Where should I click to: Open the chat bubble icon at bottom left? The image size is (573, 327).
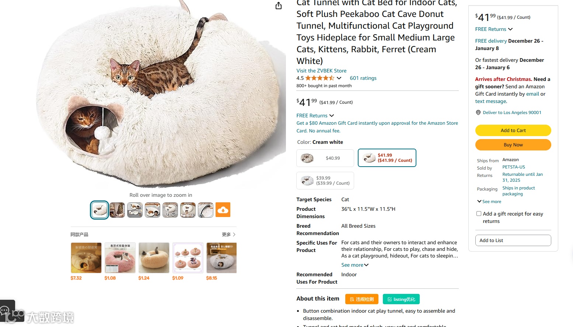5,311
